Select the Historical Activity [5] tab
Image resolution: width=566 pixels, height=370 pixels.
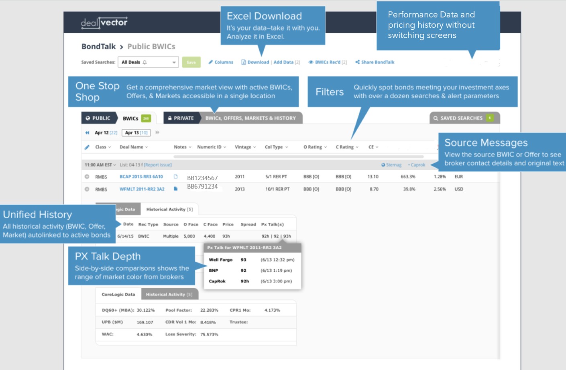(169, 209)
